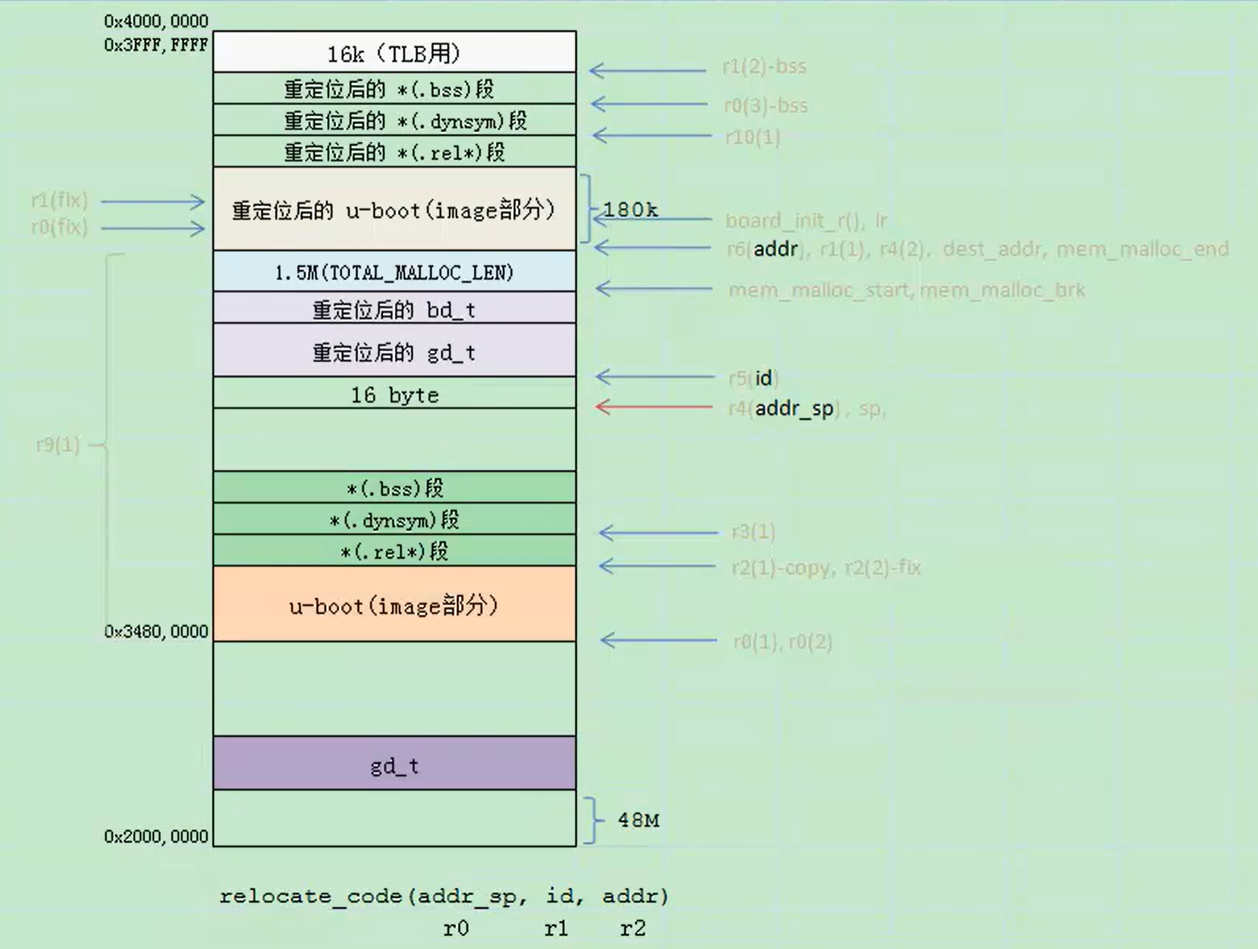Click the 16 byte block
Image resolution: width=1258 pixels, height=949 pixels.
pyautogui.click(x=394, y=394)
